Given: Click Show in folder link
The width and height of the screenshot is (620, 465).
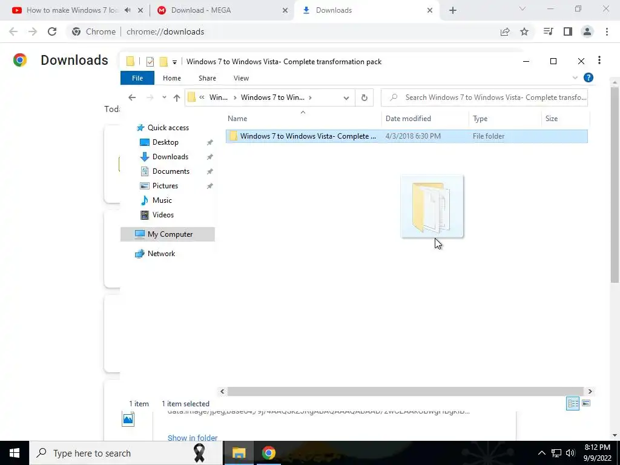Looking at the screenshot, I should [x=193, y=438].
